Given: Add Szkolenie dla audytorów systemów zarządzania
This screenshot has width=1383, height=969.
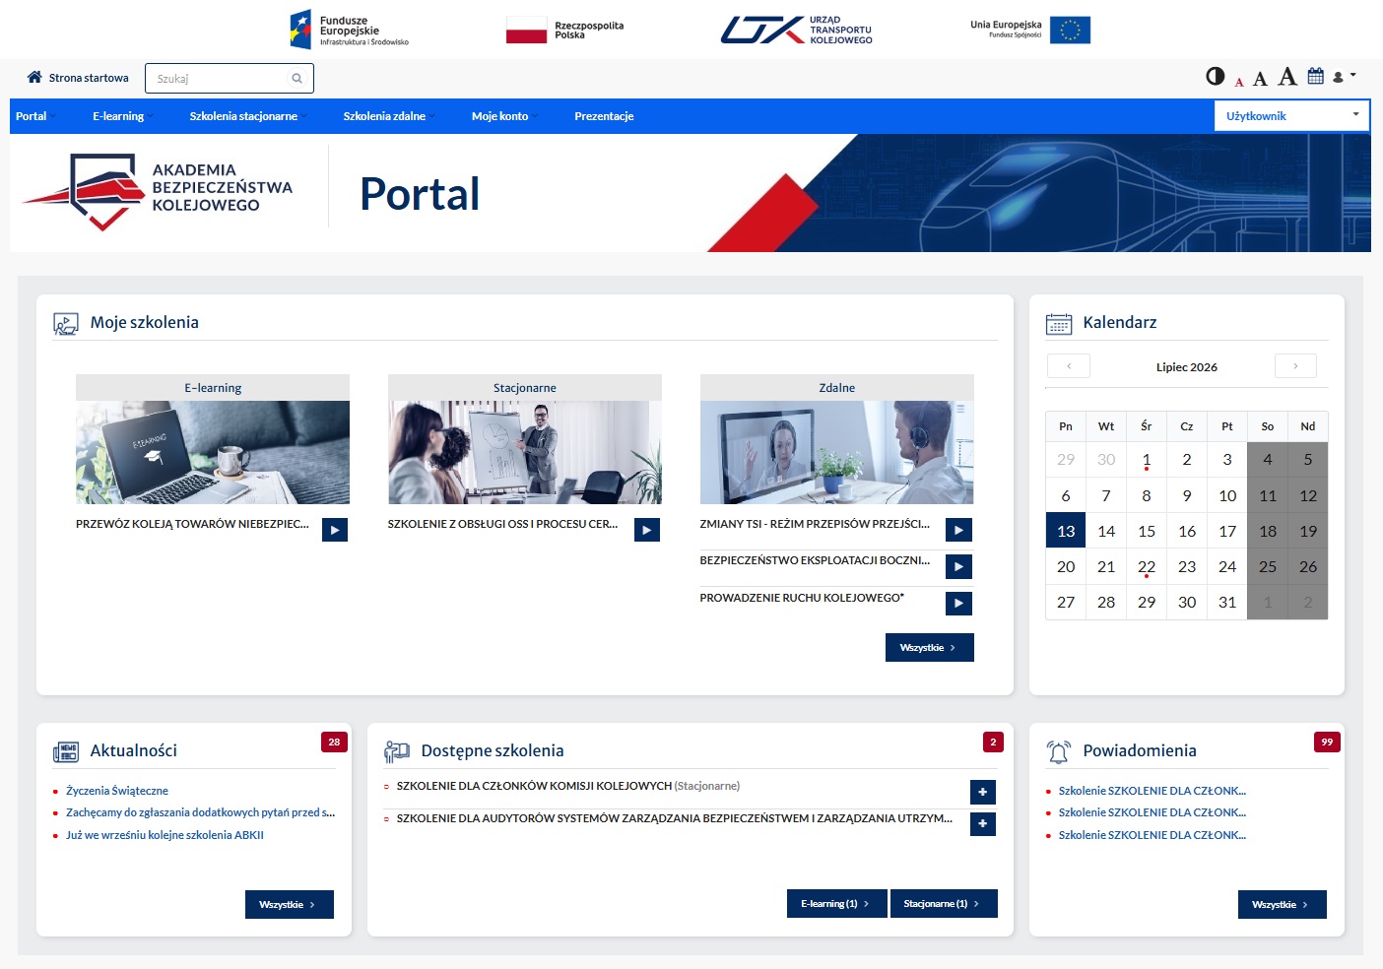Looking at the screenshot, I should click(x=983, y=824).
